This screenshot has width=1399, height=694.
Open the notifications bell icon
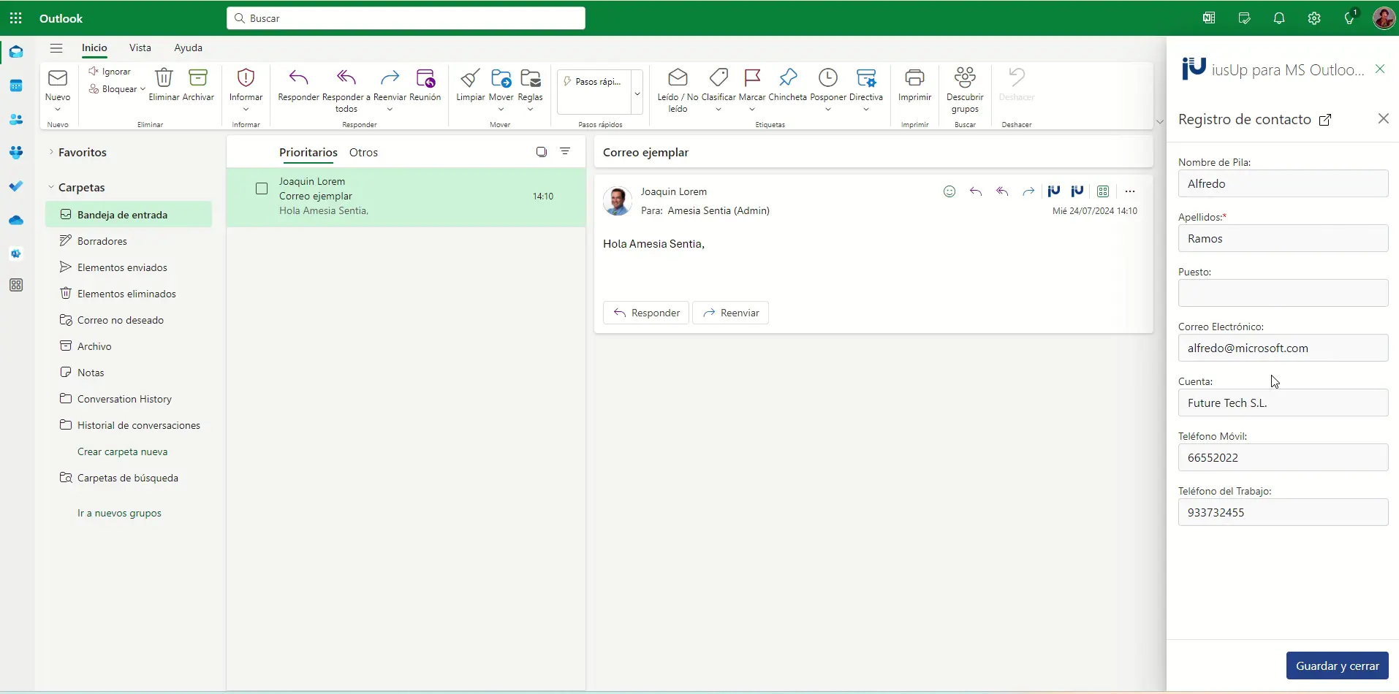coord(1279,18)
